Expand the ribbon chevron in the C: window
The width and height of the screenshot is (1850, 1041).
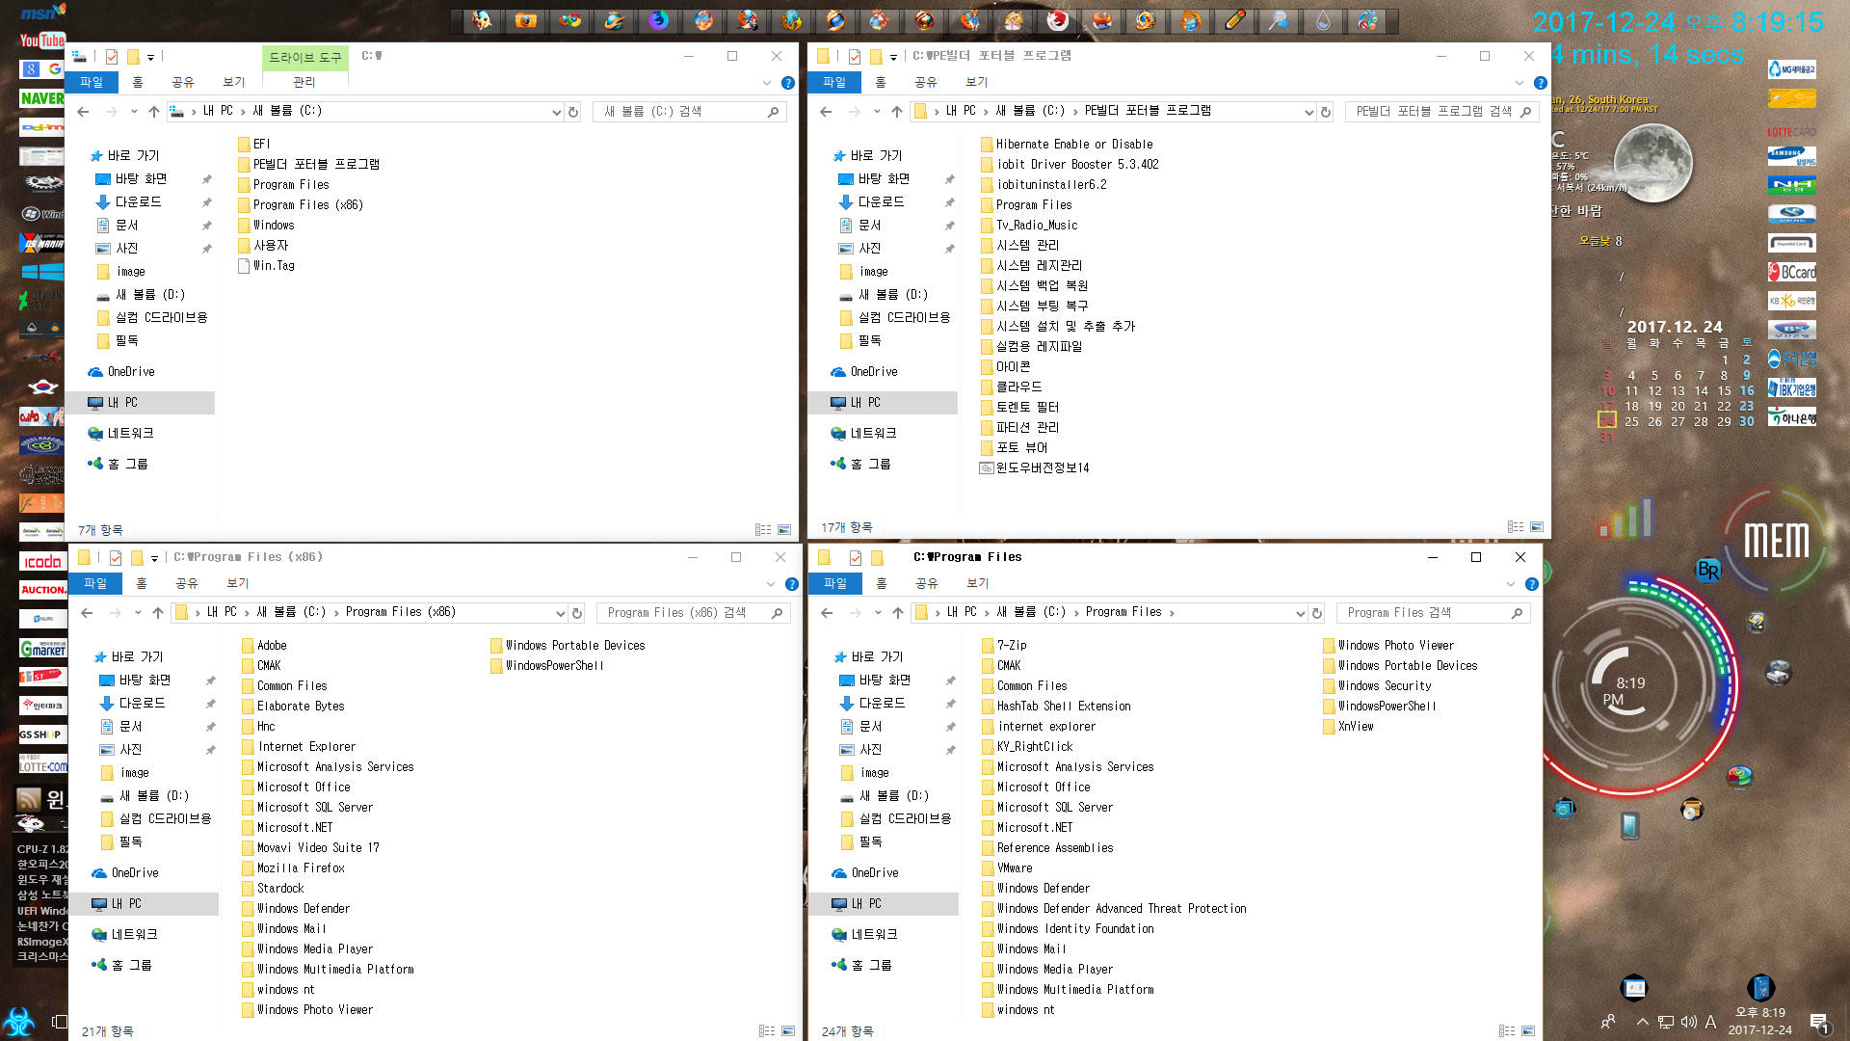pyautogui.click(x=767, y=83)
